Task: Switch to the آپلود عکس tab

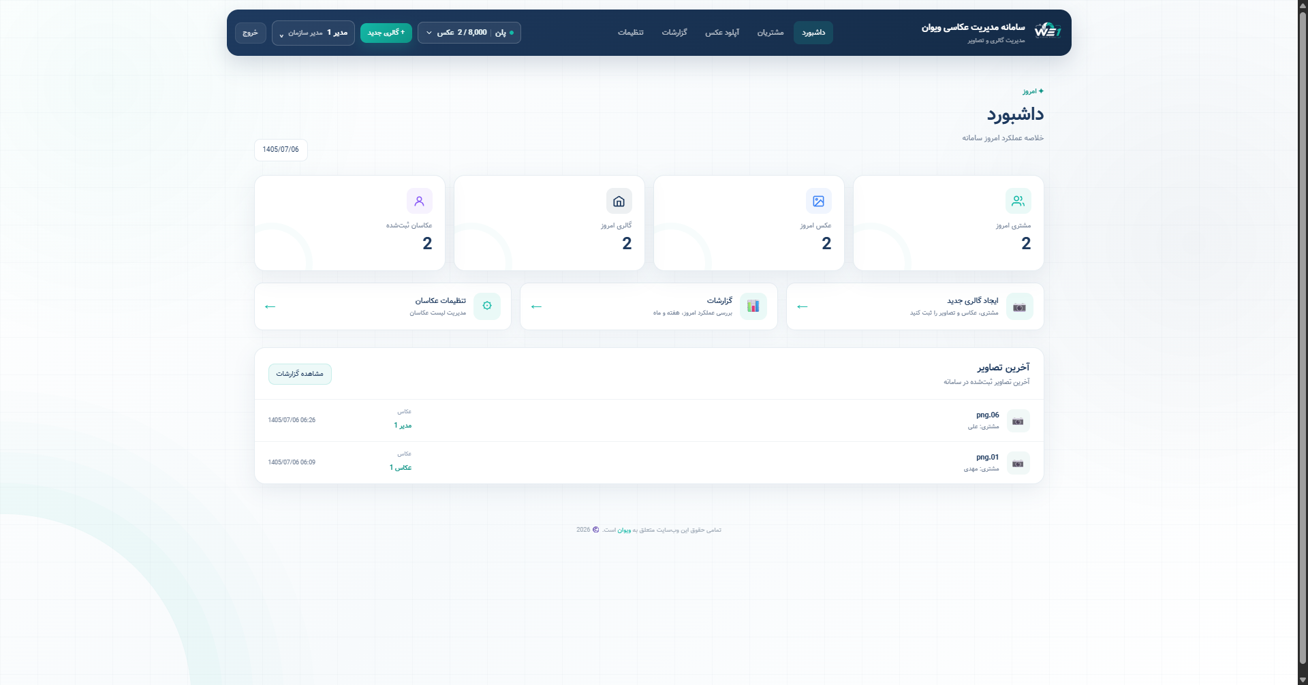Action: click(722, 33)
